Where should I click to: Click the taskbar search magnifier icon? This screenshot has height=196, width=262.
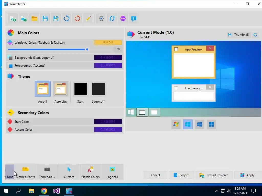pos(18,191)
